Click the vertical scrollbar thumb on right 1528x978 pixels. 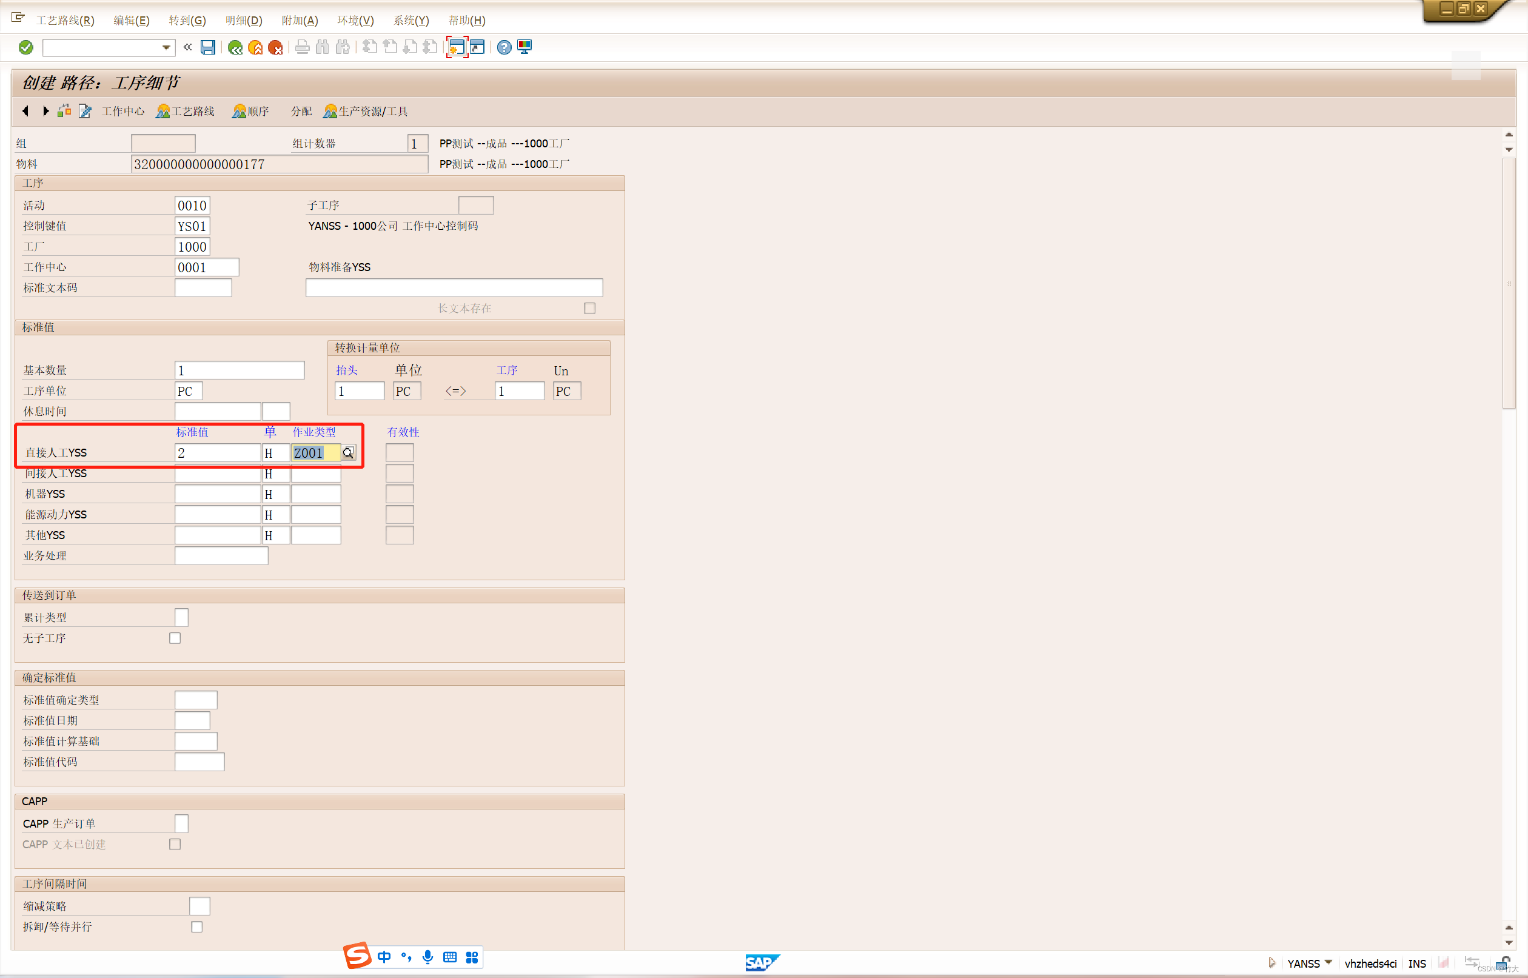click(x=1509, y=283)
